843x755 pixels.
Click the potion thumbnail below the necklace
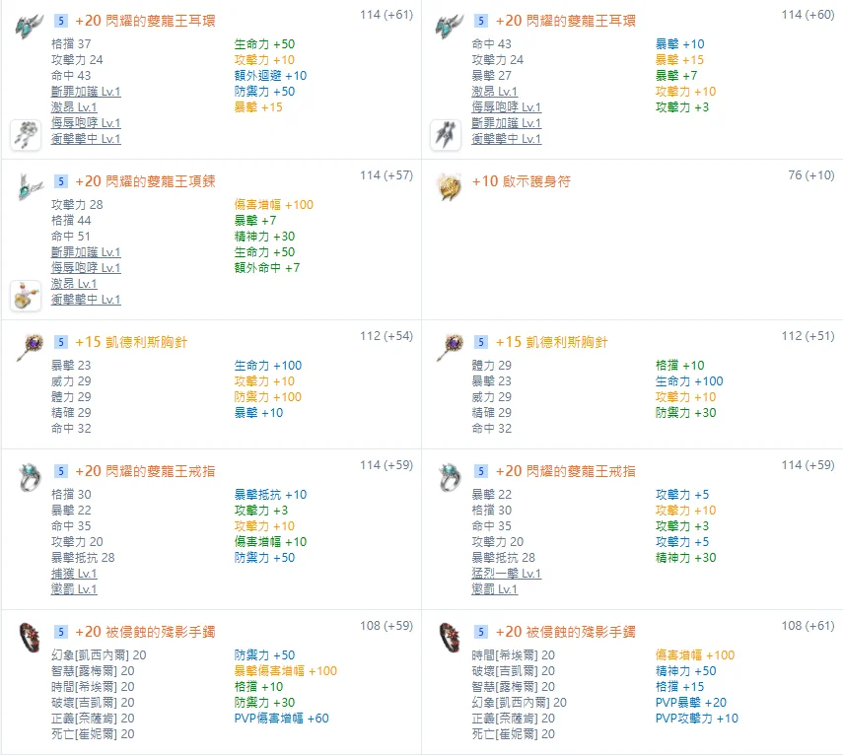[26, 296]
